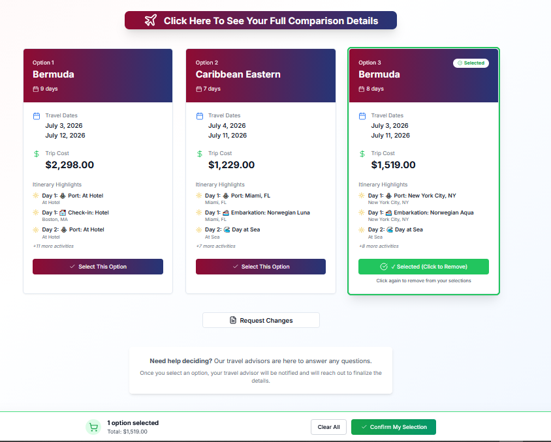This screenshot has height=442, width=551.
Task: Click the document icon on the Request Changes button
Action: tap(232, 319)
